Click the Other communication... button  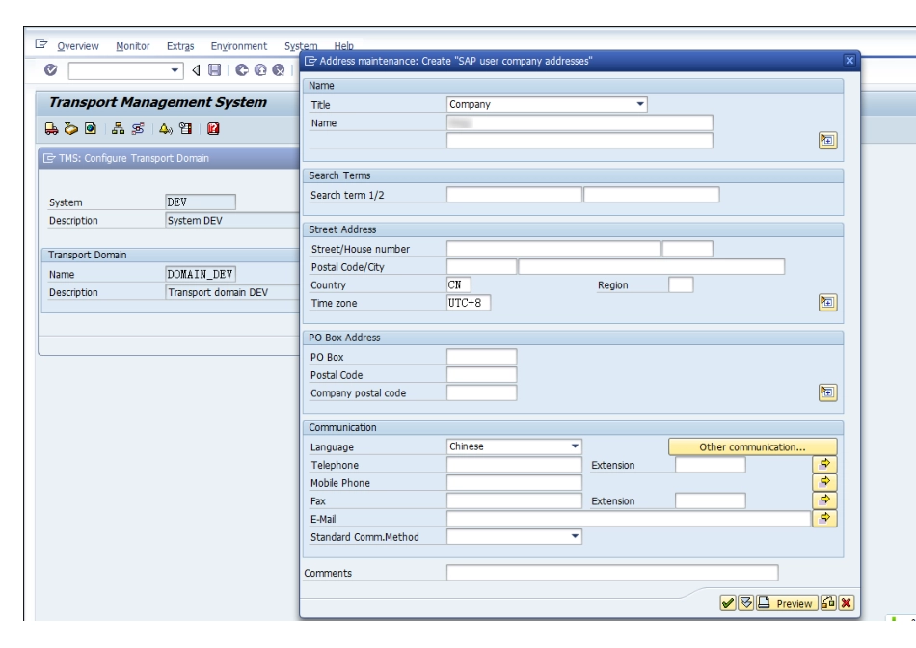[x=752, y=446]
